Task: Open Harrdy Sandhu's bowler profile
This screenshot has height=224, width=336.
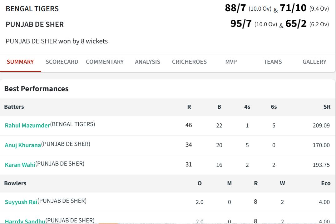Action: tap(25, 221)
